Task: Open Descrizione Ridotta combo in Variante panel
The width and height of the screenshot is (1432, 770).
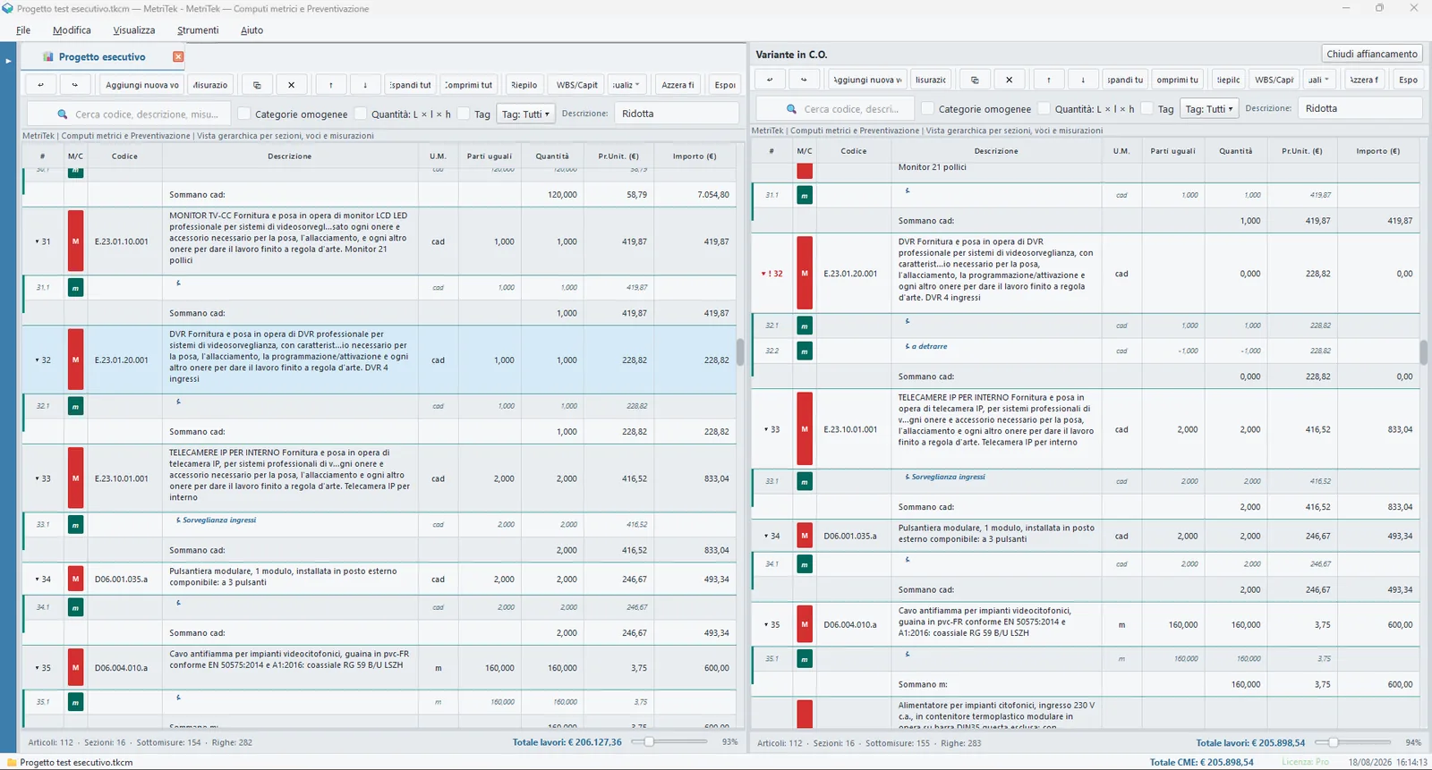Action: click(1360, 108)
